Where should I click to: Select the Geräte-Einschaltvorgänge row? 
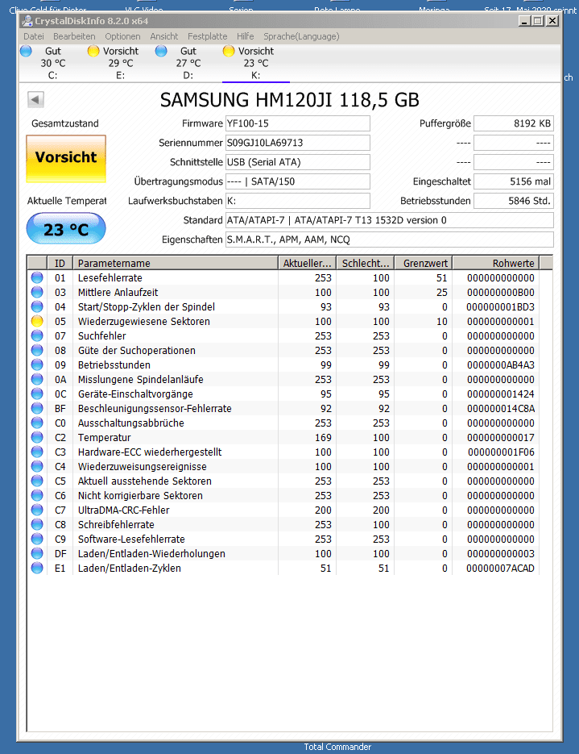[283, 394]
